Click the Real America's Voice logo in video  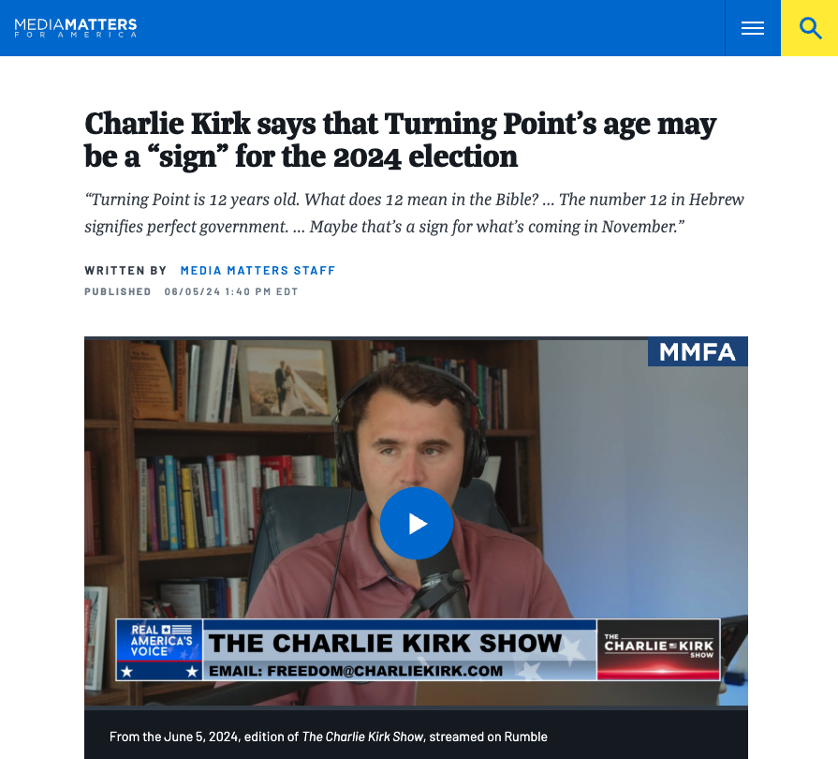pos(159,649)
